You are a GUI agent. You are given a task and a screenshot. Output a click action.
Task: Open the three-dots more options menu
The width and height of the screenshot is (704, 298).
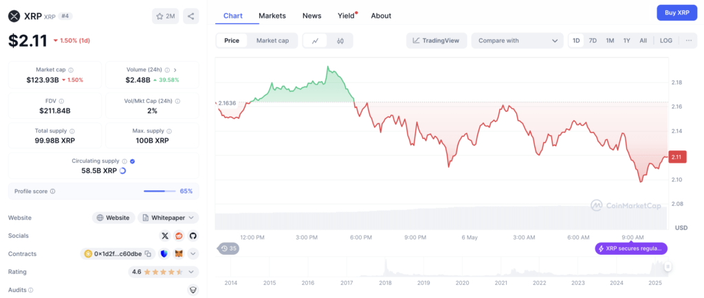(x=689, y=41)
